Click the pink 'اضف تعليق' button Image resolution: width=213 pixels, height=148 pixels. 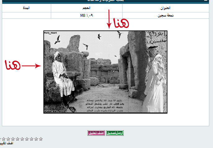pos(96,133)
